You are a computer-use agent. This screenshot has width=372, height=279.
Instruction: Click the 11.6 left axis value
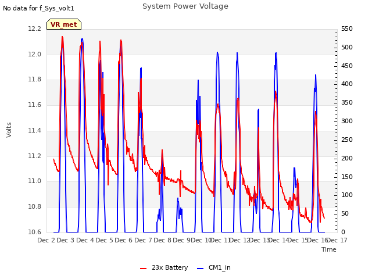coord(35,105)
